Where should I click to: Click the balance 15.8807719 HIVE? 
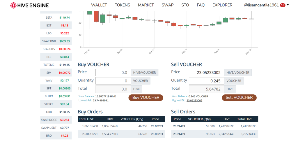pos(105,96)
